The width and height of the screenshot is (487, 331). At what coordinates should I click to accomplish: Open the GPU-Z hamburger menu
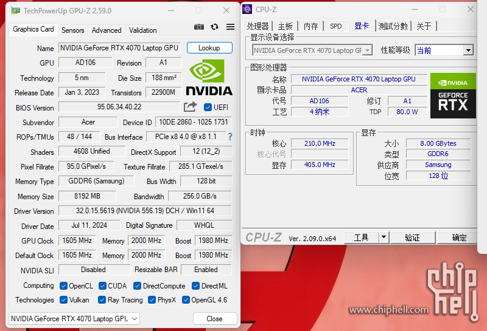click(x=230, y=27)
